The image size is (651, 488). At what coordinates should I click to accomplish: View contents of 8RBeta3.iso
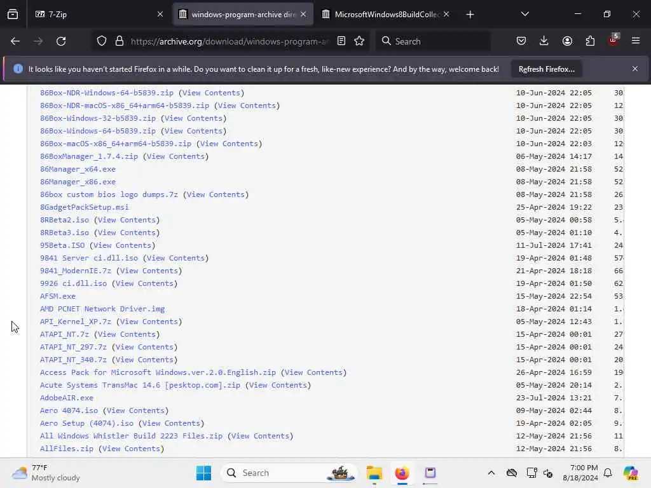tap(127, 233)
